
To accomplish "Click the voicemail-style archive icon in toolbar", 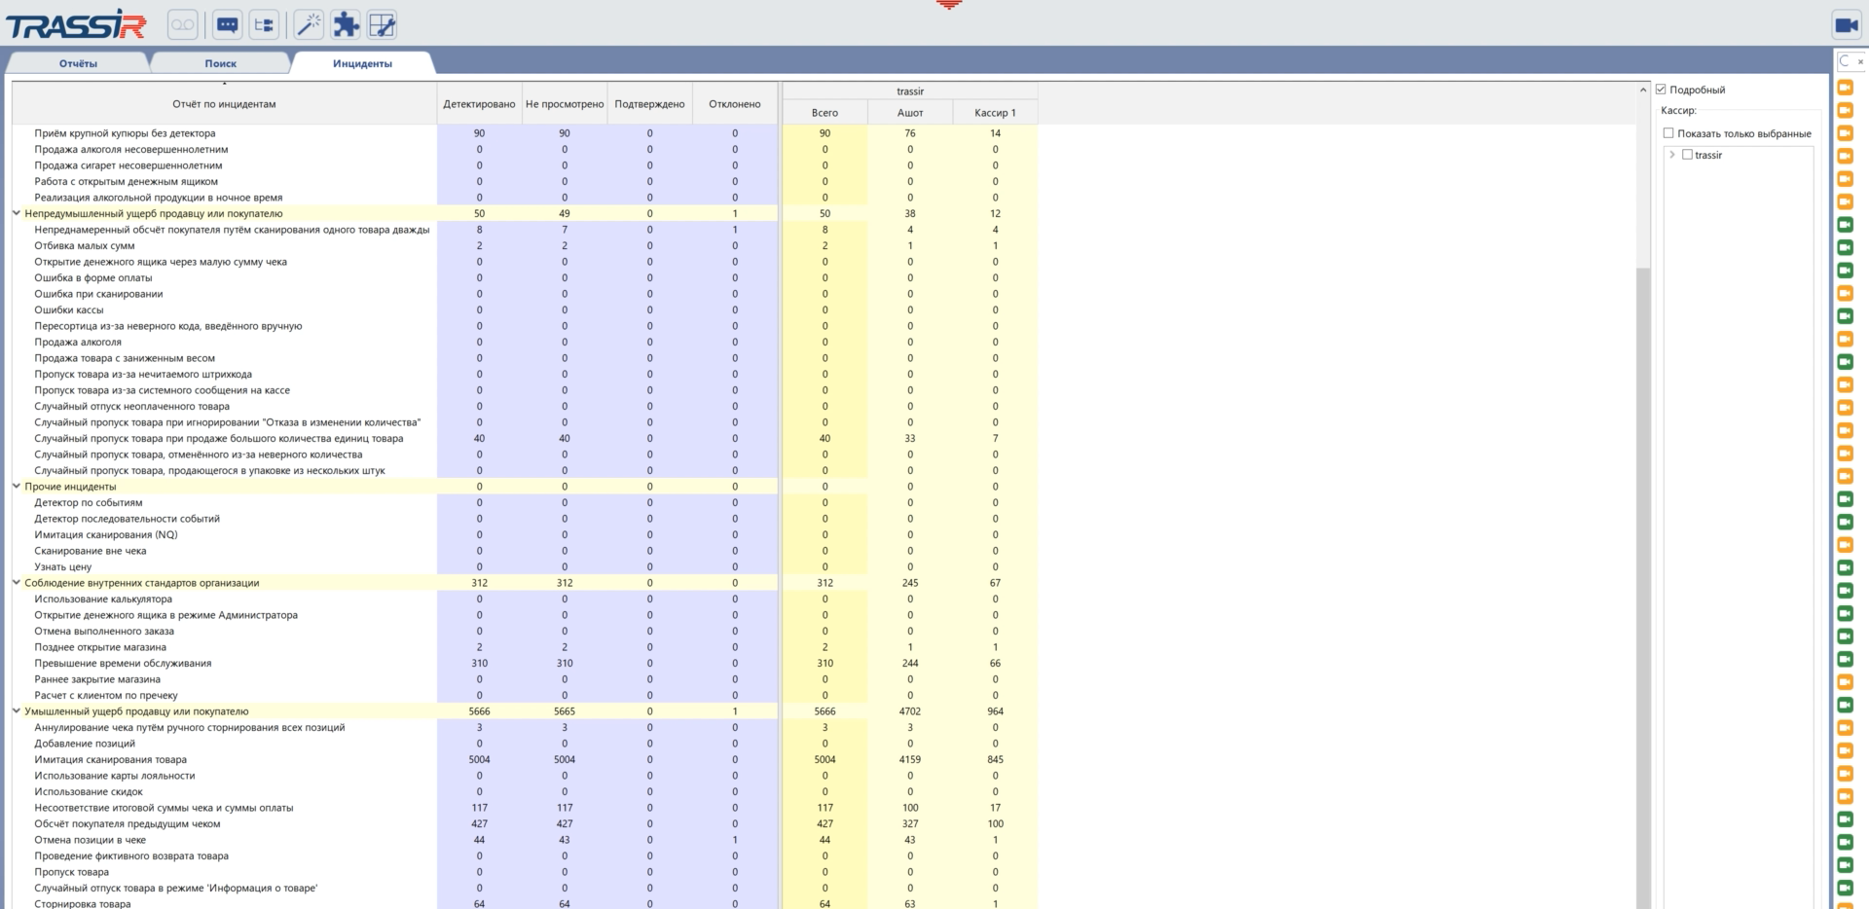I will tap(182, 24).
